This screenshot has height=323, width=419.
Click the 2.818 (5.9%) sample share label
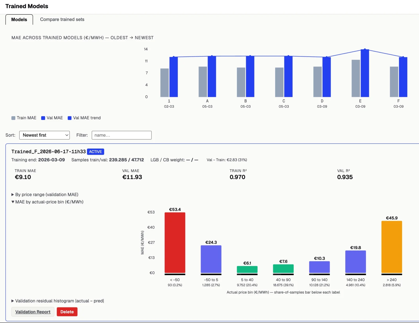pos(392,285)
